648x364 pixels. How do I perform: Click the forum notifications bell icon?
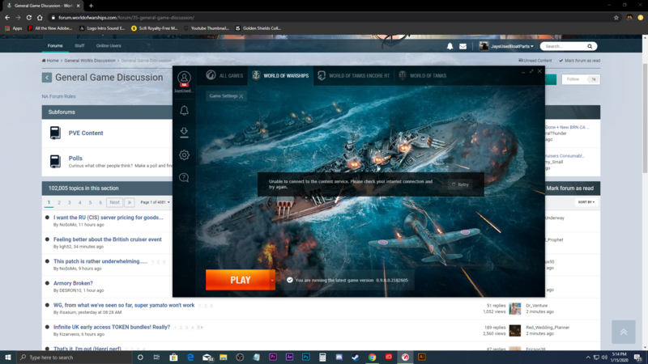(x=450, y=46)
